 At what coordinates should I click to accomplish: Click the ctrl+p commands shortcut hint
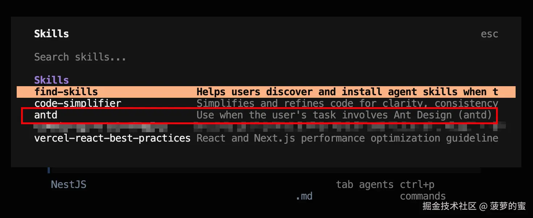422,190
